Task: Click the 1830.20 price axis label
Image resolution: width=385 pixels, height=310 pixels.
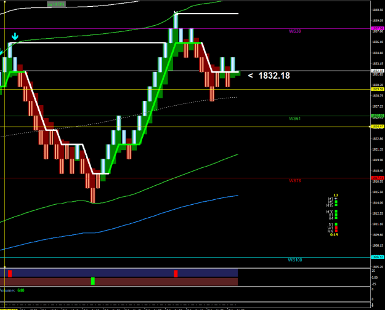Action: tap(378, 85)
